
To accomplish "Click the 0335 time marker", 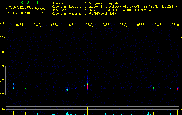I will click(89, 25).
